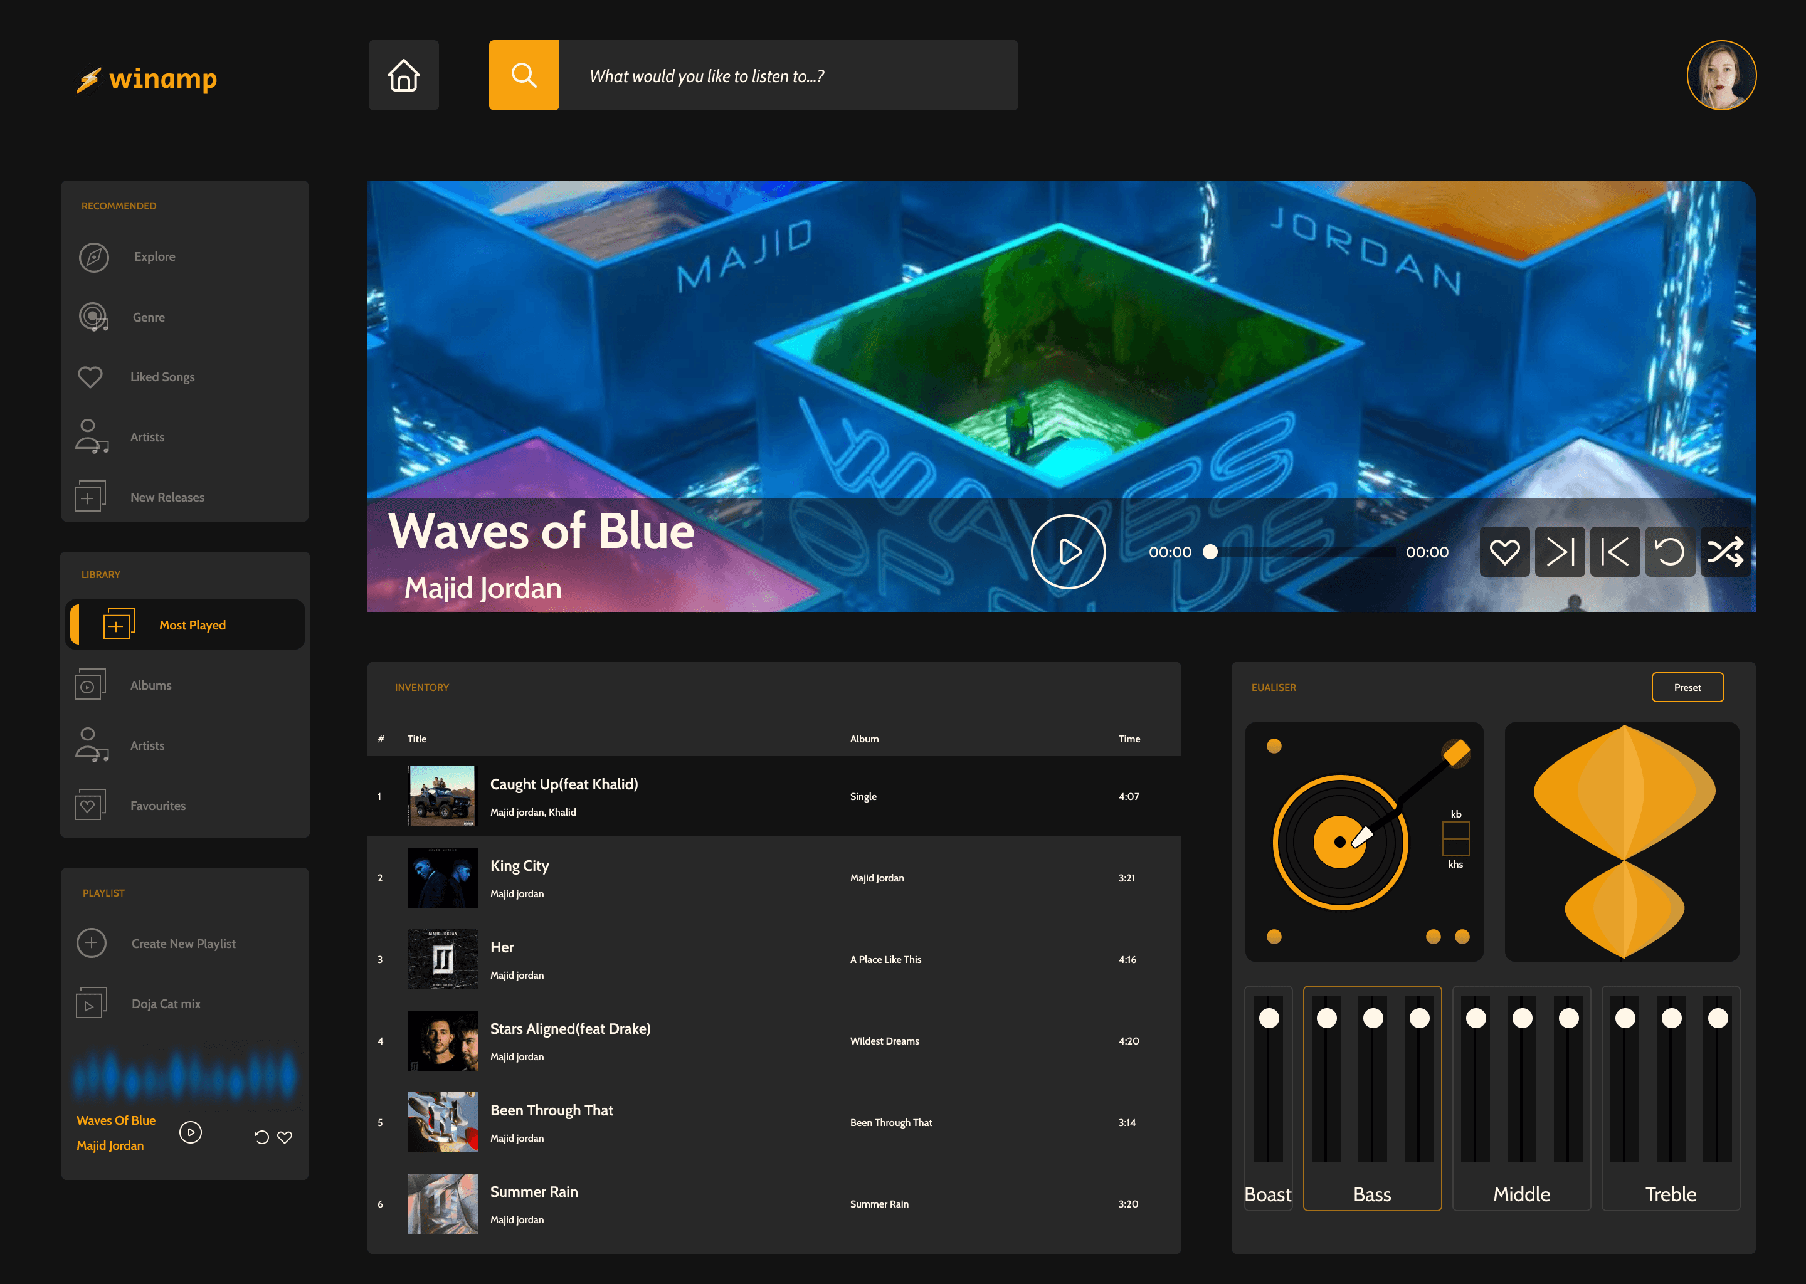The width and height of the screenshot is (1806, 1284).
Task: Select the Bass equalizer group label
Action: (x=1372, y=1194)
